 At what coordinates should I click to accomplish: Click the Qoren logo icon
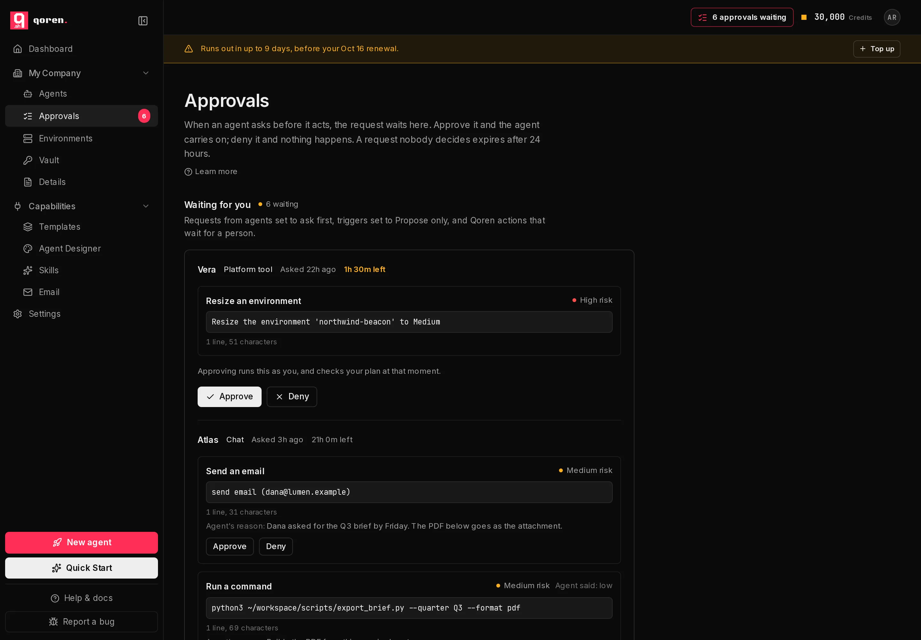[19, 20]
